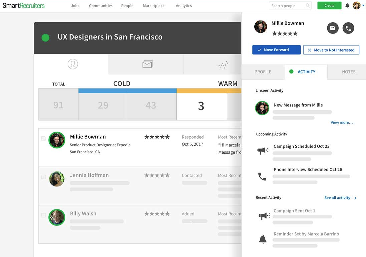The height and width of the screenshot is (257, 366).
Task: Open the user avatar in top bar
Action: coord(357,5)
